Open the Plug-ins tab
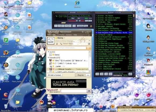156x112 pixels. tap(81, 75)
